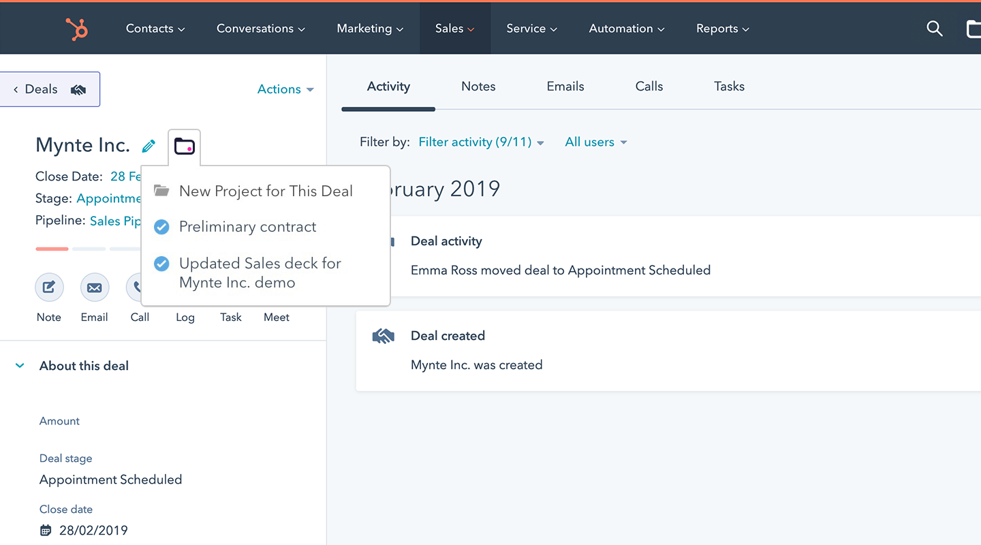Open the Preliminary contract item
The width and height of the screenshot is (981, 545).
pyautogui.click(x=248, y=227)
